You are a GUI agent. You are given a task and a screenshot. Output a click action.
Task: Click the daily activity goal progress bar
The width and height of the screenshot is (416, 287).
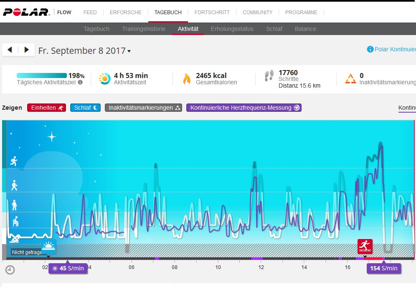[x=41, y=76]
